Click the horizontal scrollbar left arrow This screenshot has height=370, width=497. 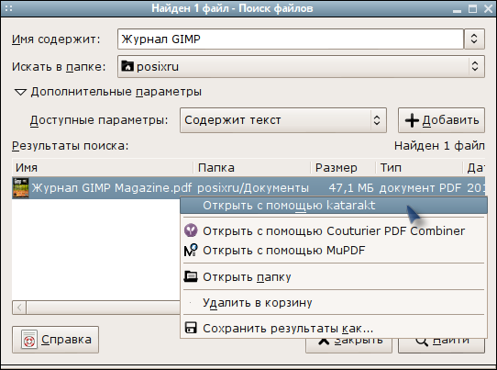[x=19, y=308]
